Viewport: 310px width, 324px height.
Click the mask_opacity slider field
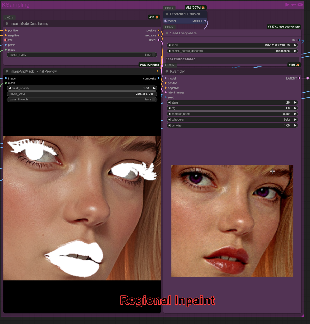click(82, 88)
